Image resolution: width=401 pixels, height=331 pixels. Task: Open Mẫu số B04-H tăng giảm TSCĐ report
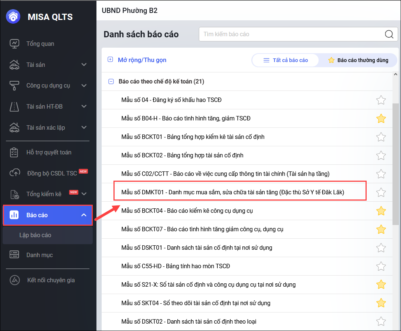pos(186,118)
